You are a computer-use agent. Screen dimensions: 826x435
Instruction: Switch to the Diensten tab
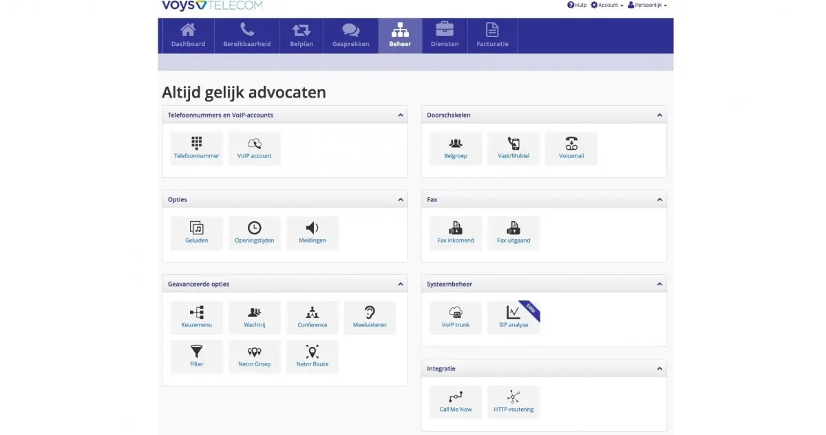tap(445, 36)
